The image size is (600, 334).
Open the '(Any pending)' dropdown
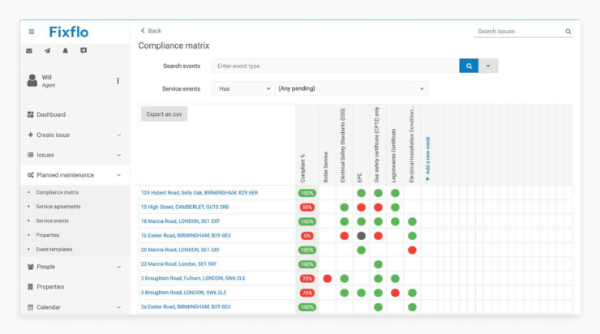point(351,88)
